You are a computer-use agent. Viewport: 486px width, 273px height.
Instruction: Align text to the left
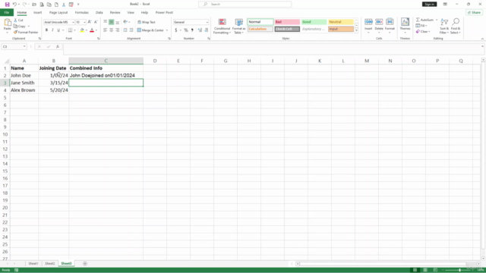click(x=105, y=30)
